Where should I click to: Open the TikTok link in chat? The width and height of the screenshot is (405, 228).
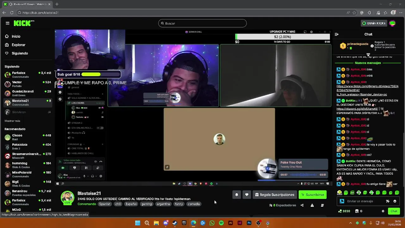[x=367, y=90]
